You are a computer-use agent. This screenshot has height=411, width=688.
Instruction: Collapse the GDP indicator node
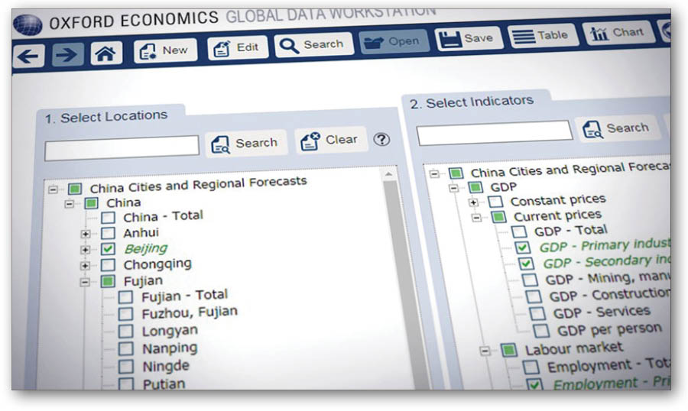click(454, 188)
